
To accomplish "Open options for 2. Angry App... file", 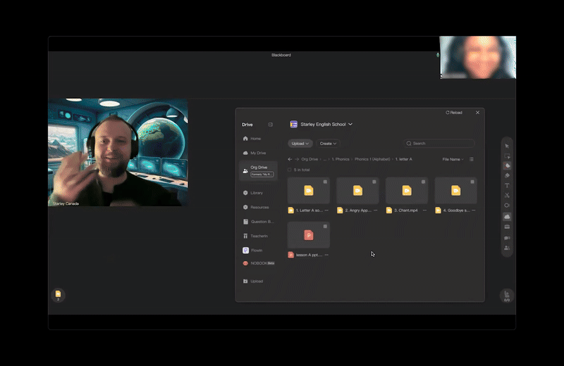I will pyautogui.click(x=376, y=210).
